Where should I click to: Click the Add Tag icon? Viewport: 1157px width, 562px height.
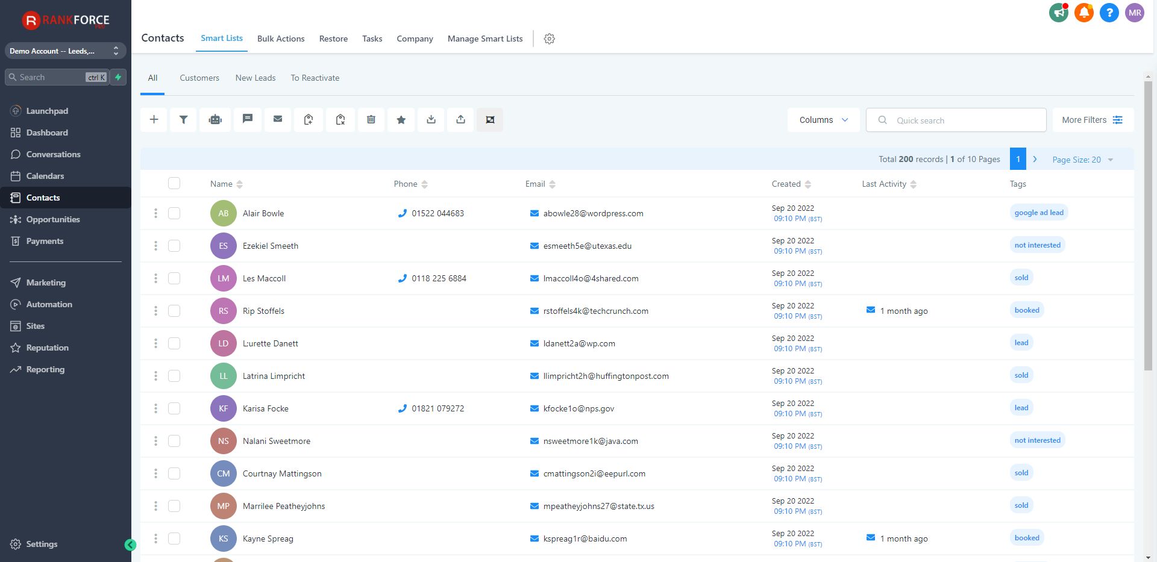pyautogui.click(x=309, y=120)
